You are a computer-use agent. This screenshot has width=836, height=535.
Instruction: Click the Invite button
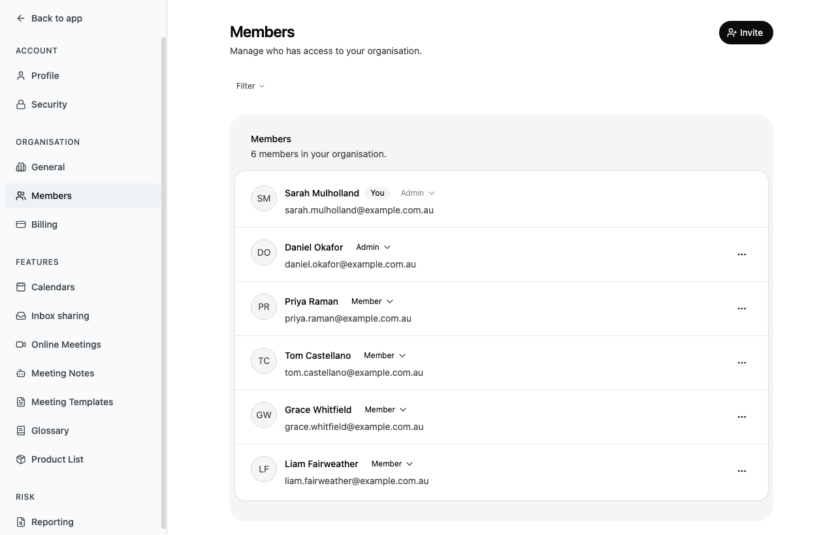point(746,33)
